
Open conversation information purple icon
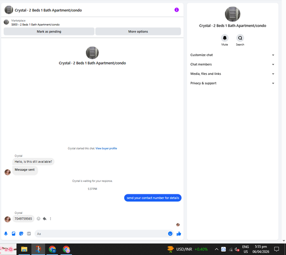point(177,10)
